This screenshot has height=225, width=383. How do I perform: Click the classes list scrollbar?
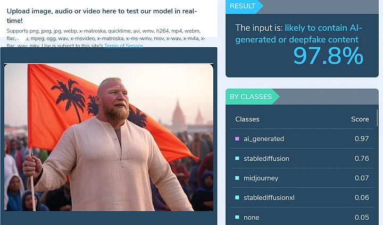coord(377,118)
